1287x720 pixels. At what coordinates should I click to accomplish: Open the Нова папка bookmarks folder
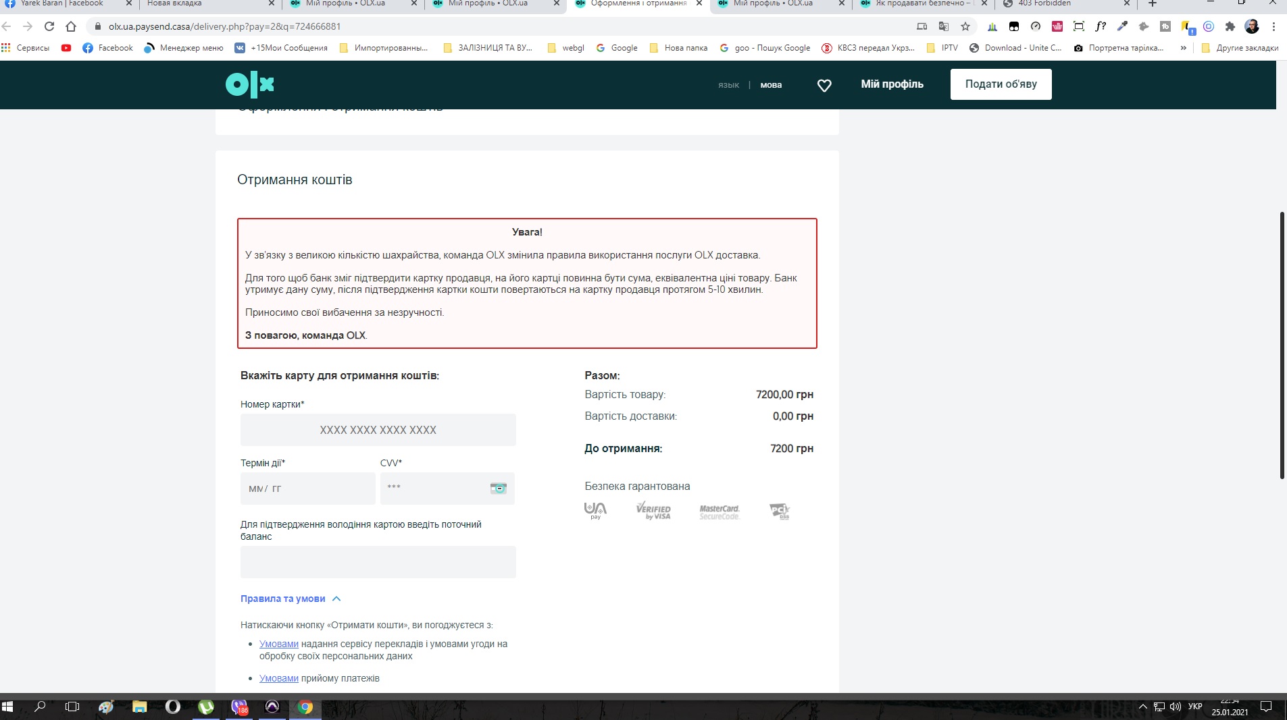(x=678, y=48)
